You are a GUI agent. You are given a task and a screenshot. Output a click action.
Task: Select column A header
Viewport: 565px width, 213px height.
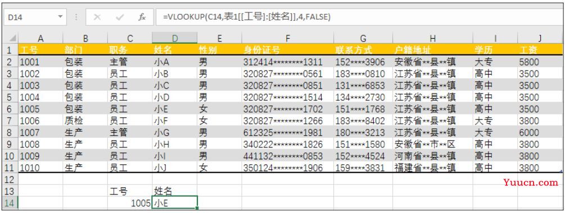[x=40, y=38]
